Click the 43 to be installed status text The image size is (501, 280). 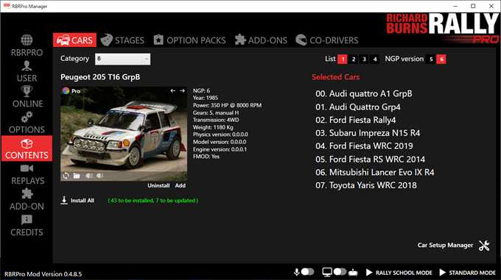point(153,201)
